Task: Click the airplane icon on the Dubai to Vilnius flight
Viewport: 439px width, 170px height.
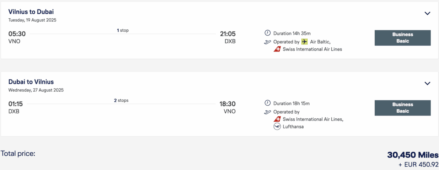Action: [267, 112]
